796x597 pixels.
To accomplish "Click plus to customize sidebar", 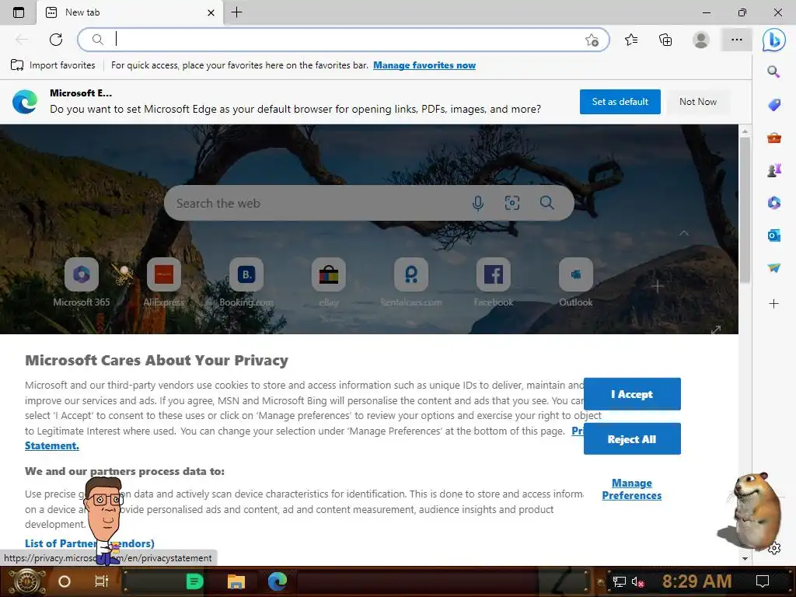I will click(x=773, y=304).
